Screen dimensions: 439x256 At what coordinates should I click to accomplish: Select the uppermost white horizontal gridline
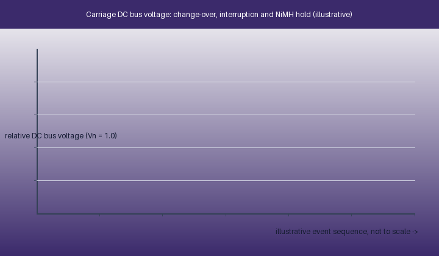point(226,82)
